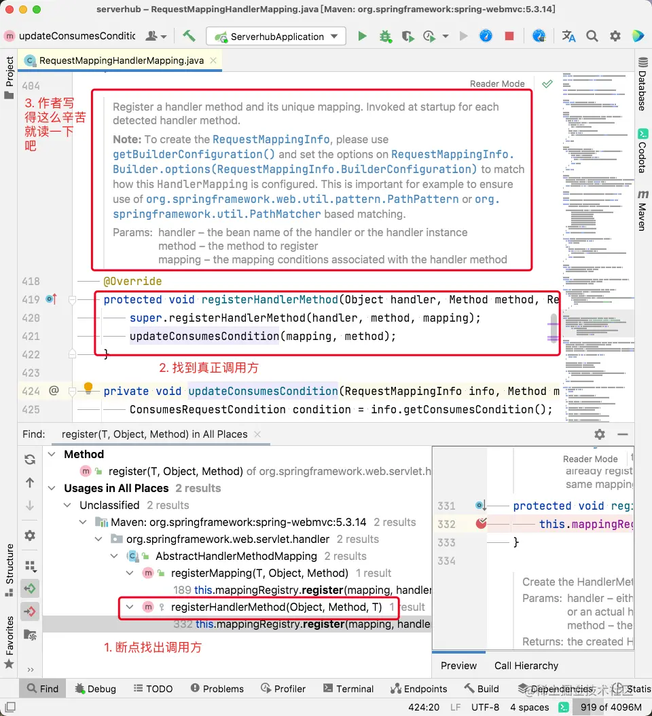Click the 424:20 cursor position indicator
Image resolution: width=652 pixels, height=716 pixels.
(423, 707)
